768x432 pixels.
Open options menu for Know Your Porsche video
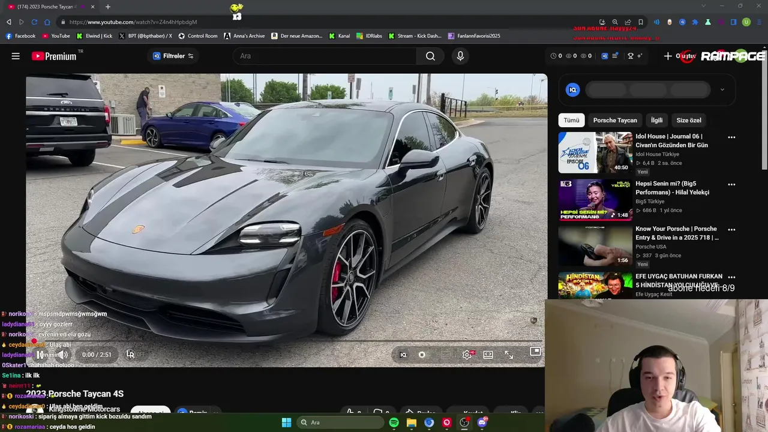731,230
